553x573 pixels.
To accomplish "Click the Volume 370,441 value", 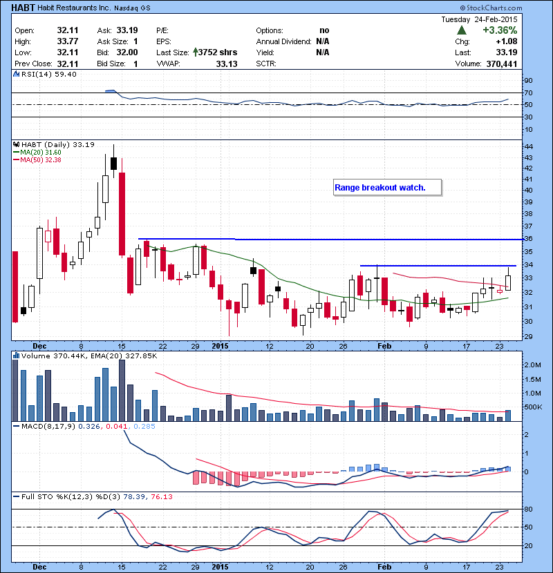I will [502, 64].
